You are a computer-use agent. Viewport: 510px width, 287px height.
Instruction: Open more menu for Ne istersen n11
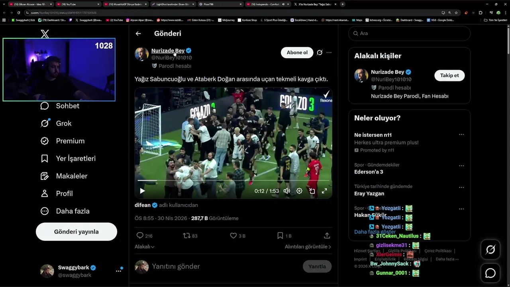click(x=461, y=135)
